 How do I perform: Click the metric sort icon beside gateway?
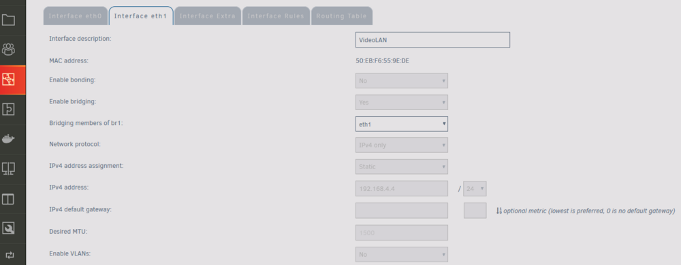(x=498, y=211)
